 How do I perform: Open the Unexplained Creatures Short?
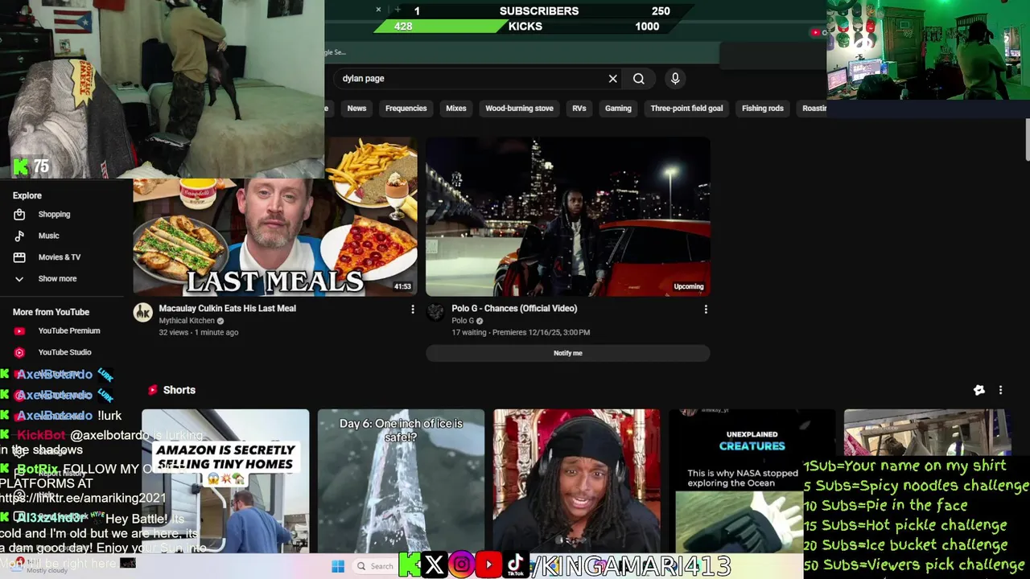coord(752,481)
